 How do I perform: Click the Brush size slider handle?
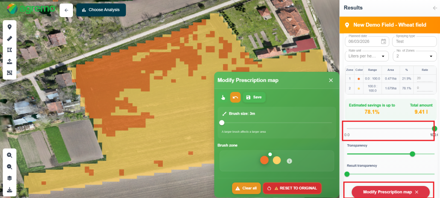click(222, 122)
